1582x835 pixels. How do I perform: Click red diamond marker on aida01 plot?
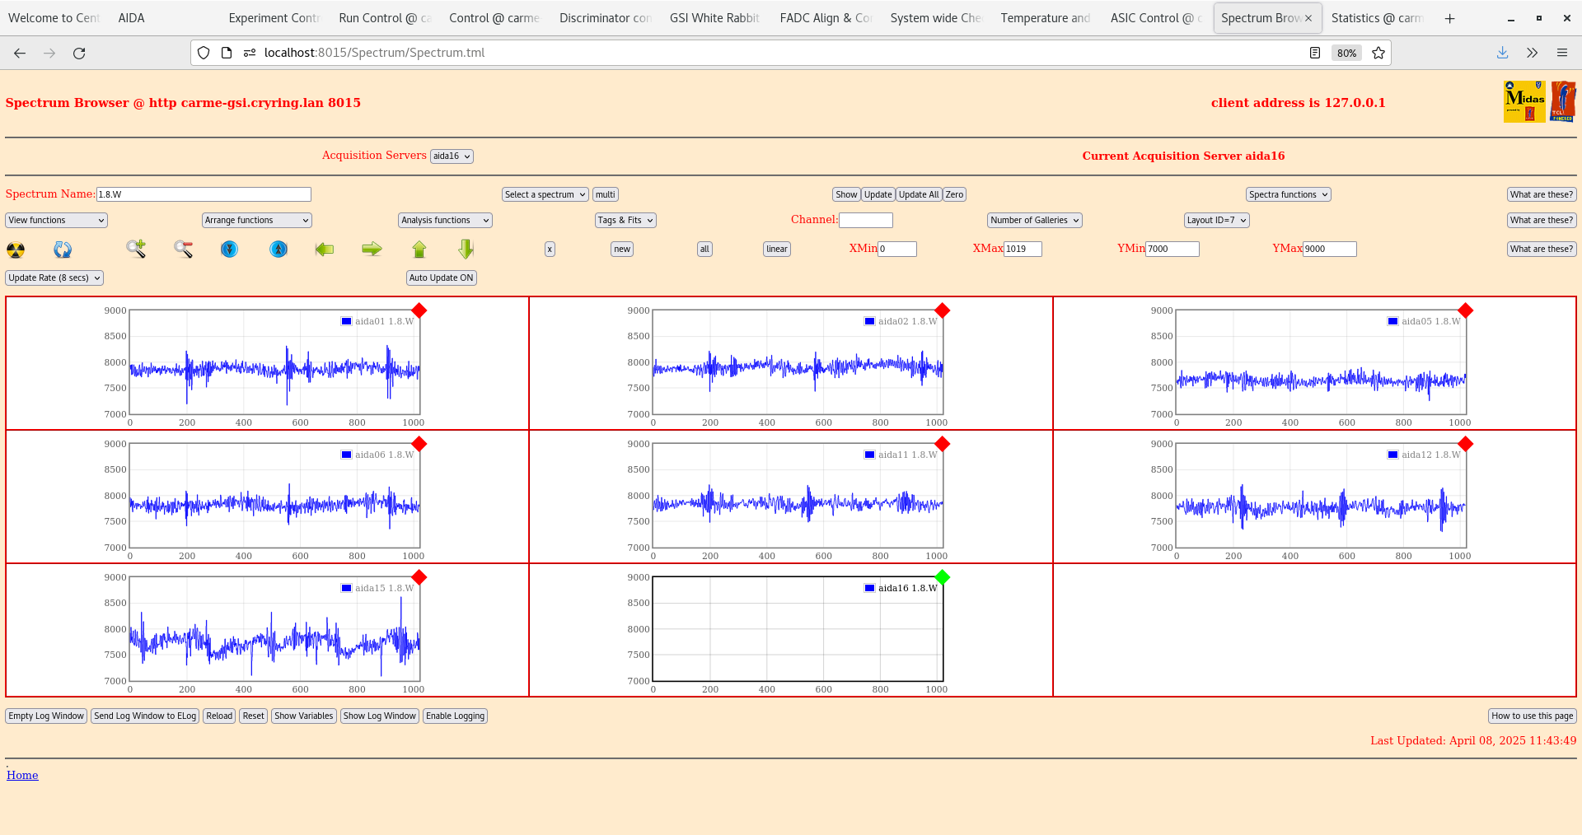pyautogui.click(x=419, y=310)
